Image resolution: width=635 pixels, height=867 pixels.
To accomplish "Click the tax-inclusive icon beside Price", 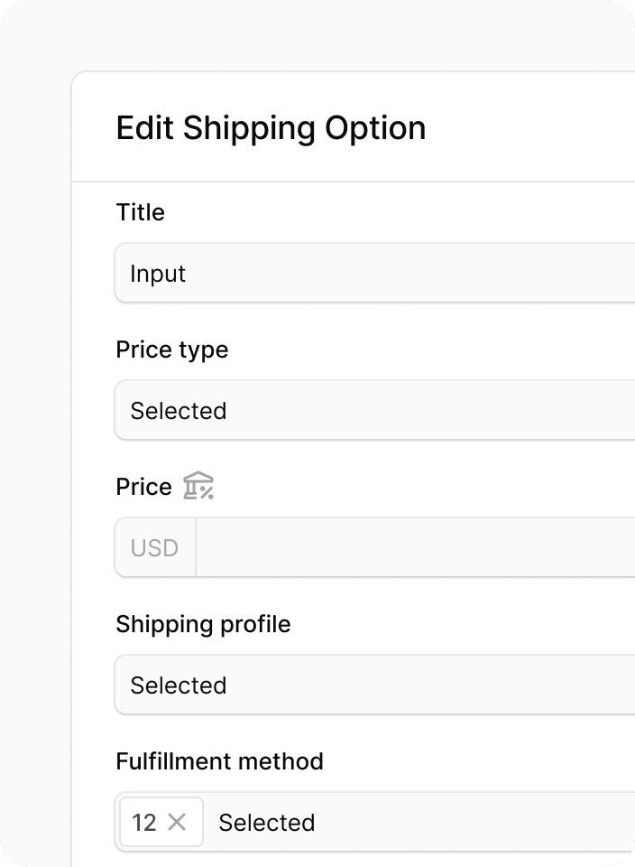I will coord(198,486).
